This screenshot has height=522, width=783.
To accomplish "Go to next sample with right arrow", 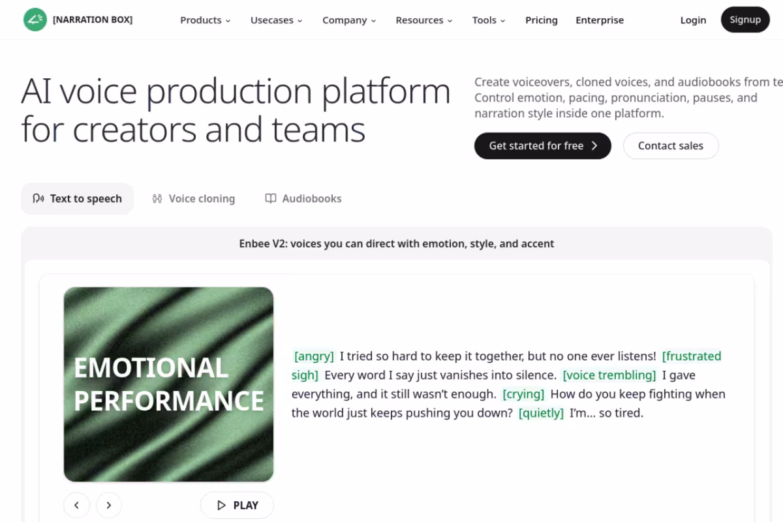I will click(x=109, y=505).
